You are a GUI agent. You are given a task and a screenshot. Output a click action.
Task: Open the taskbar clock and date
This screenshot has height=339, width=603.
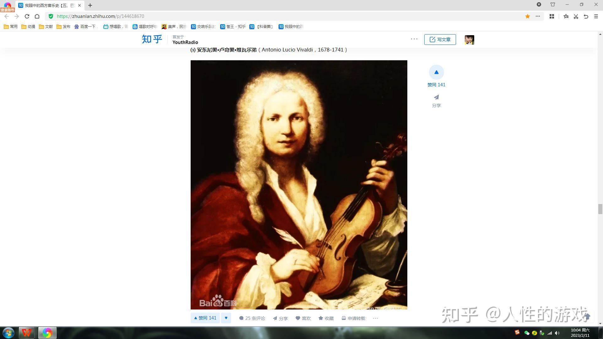point(580,333)
